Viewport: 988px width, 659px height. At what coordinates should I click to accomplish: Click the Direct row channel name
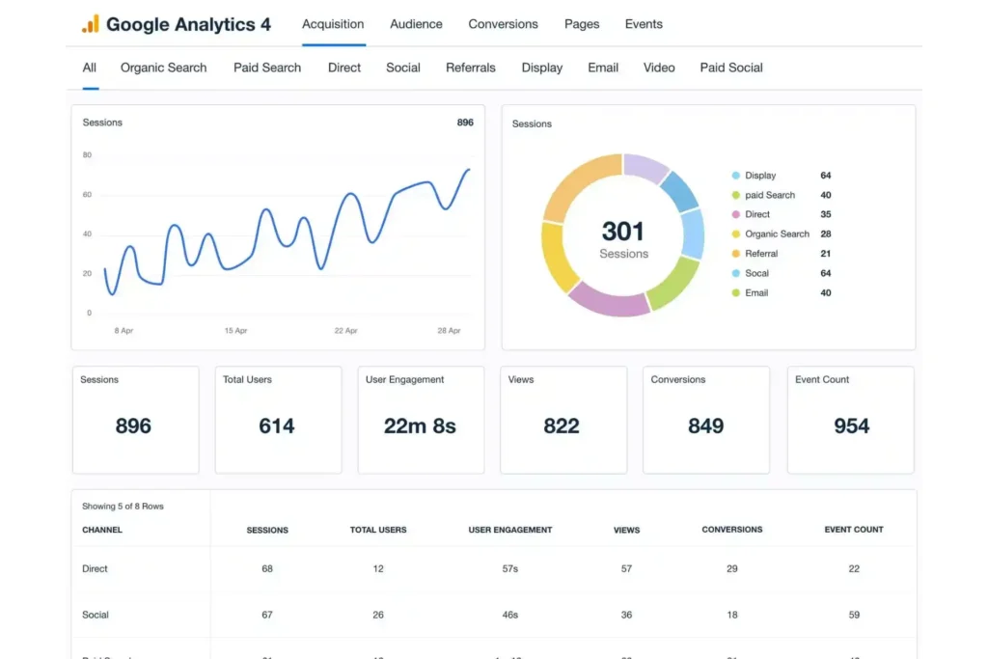click(95, 568)
